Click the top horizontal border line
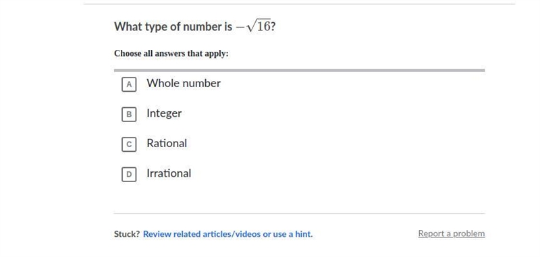 click(x=299, y=4)
